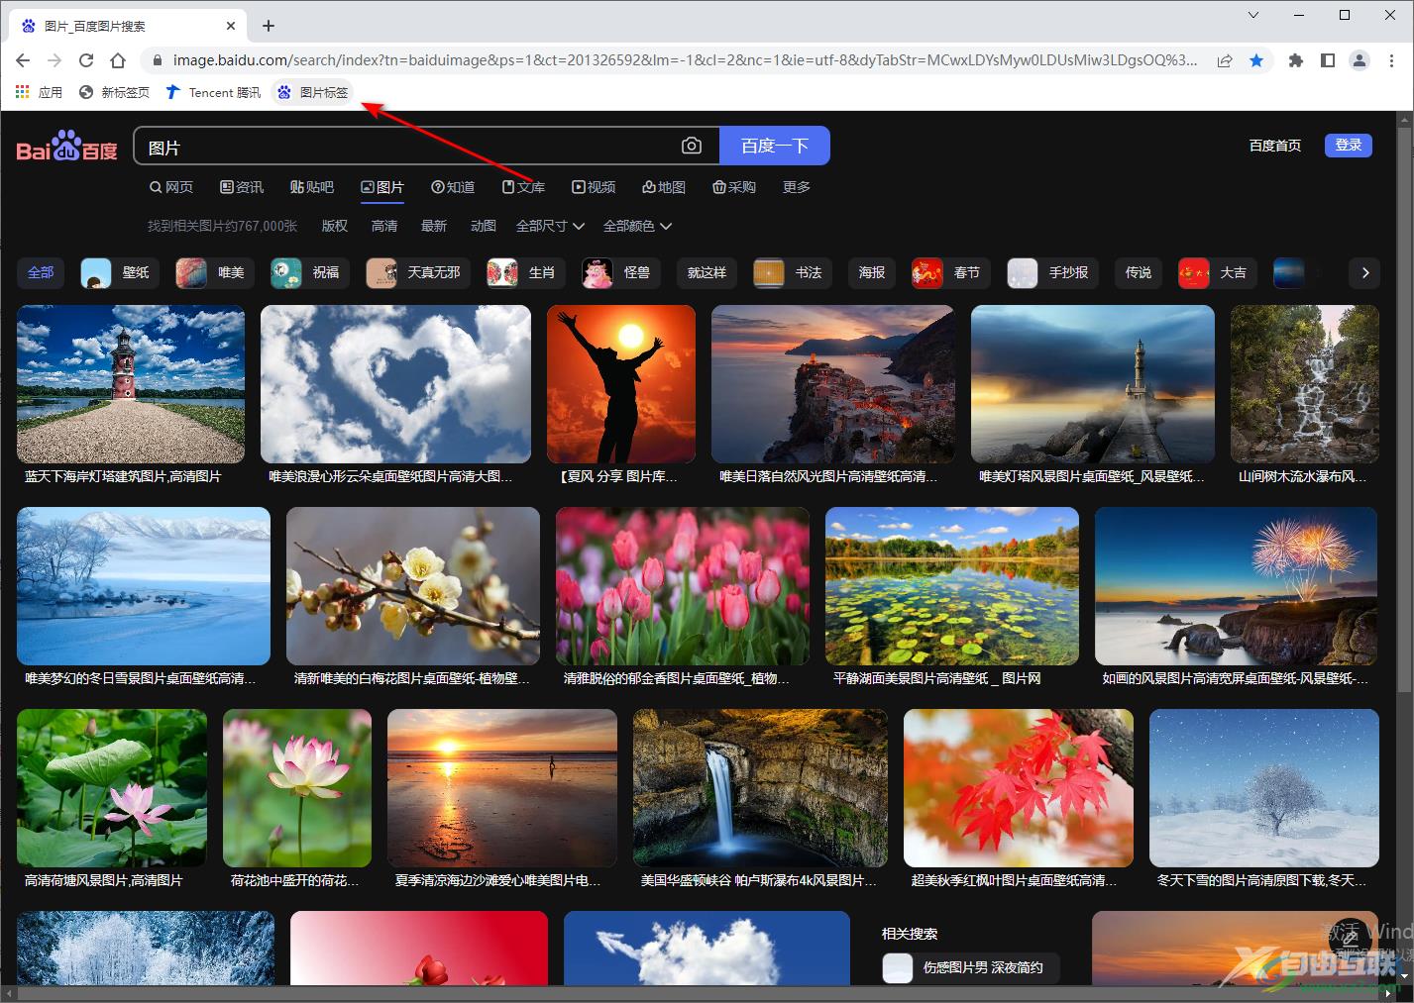Expand the 全部颜色 dropdown
This screenshot has height=1003, width=1414.
tap(637, 226)
